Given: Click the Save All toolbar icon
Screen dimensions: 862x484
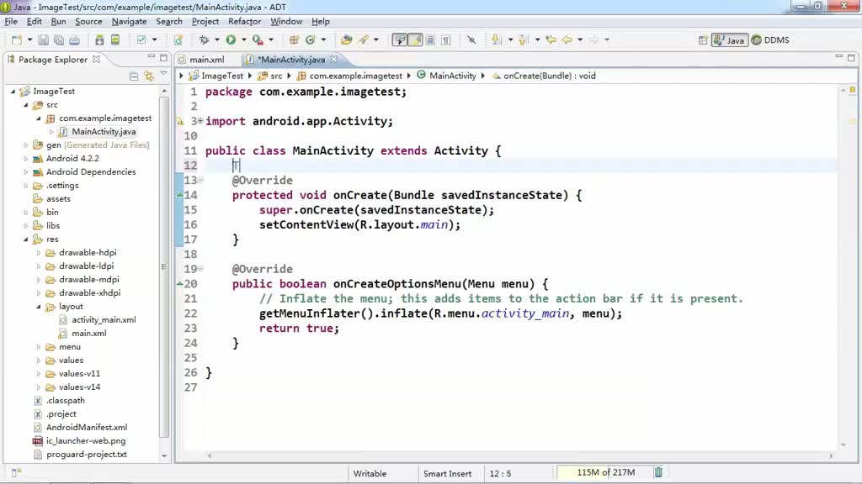Looking at the screenshot, I should (x=59, y=40).
